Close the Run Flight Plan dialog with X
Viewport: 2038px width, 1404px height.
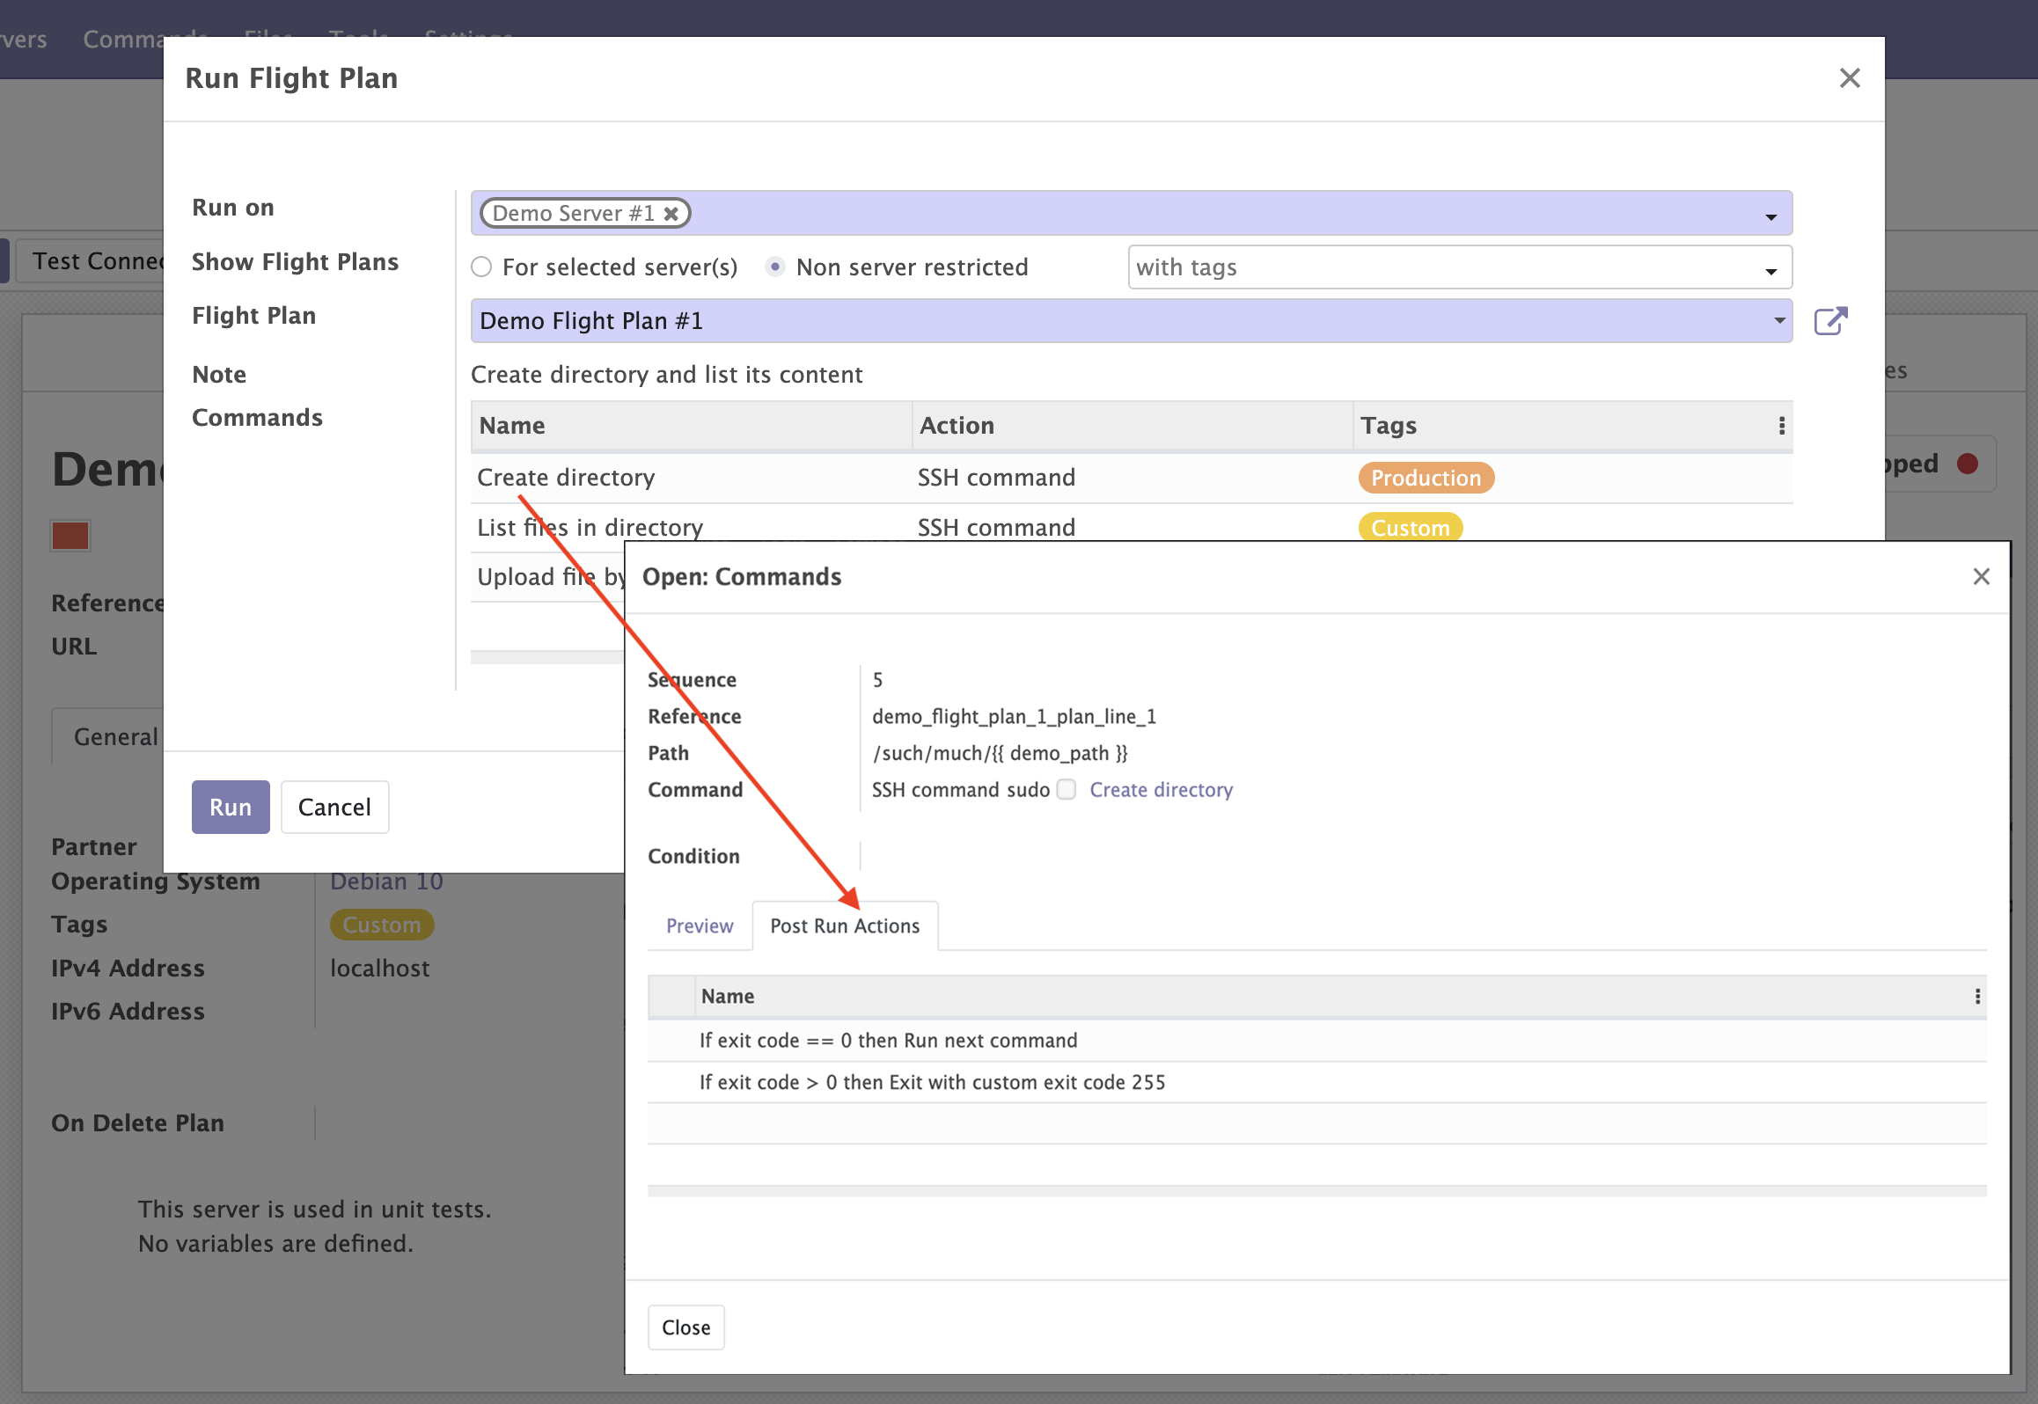(1849, 78)
